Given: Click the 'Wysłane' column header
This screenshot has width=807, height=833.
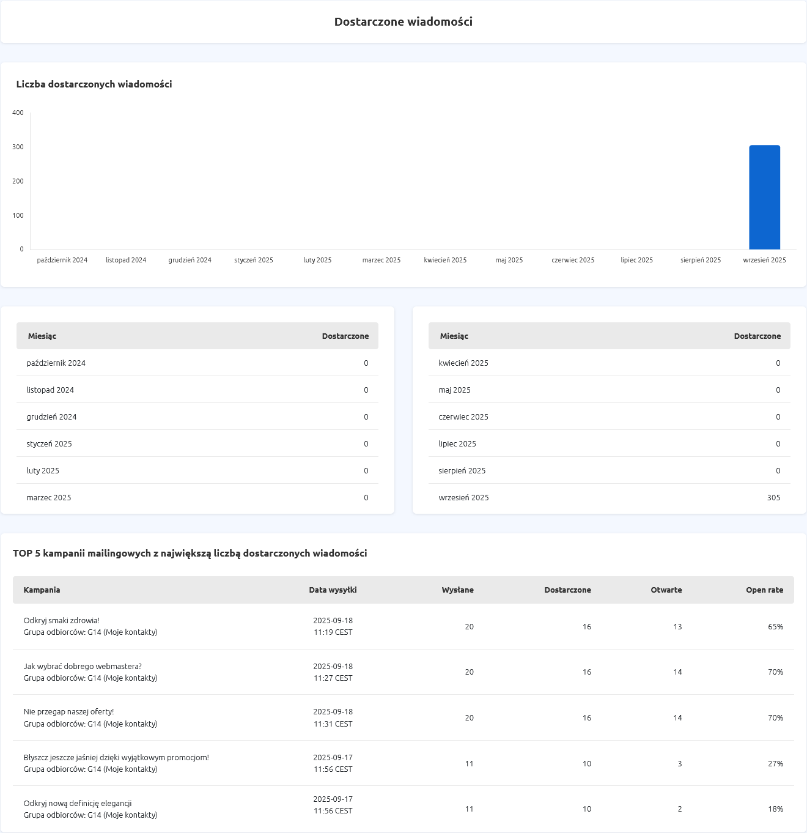Looking at the screenshot, I should [457, 590].
